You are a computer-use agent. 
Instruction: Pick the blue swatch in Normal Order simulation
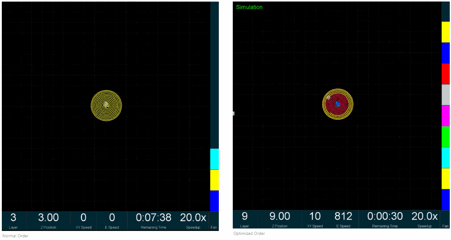tap(214, 201)
